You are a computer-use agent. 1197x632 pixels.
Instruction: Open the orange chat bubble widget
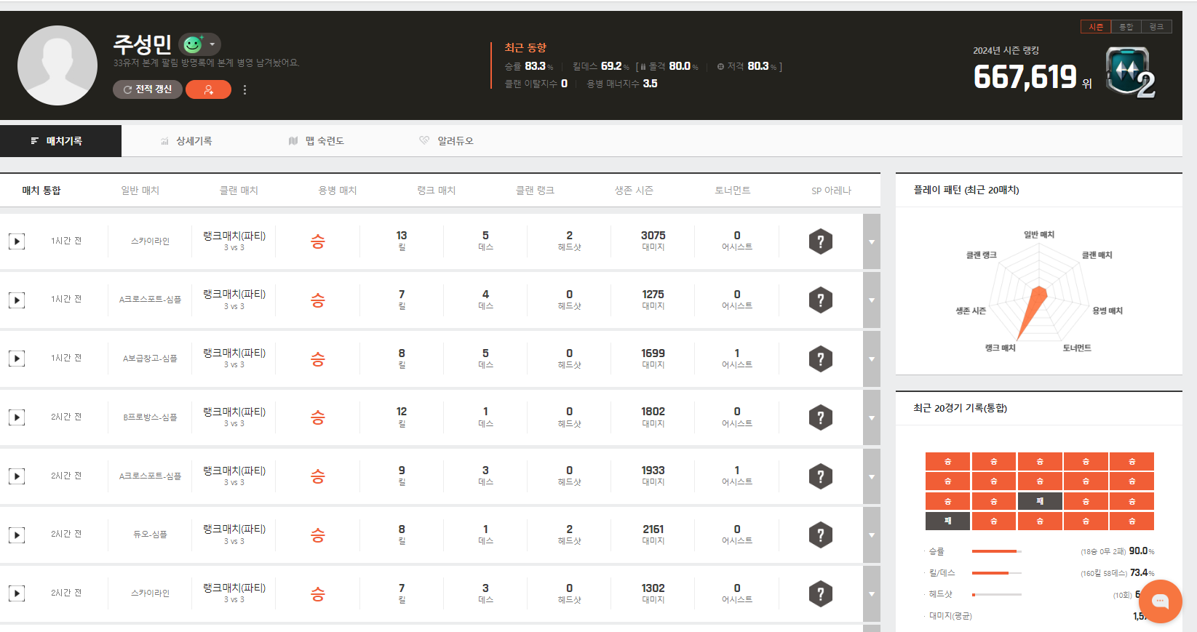(x=1160, y=601)
